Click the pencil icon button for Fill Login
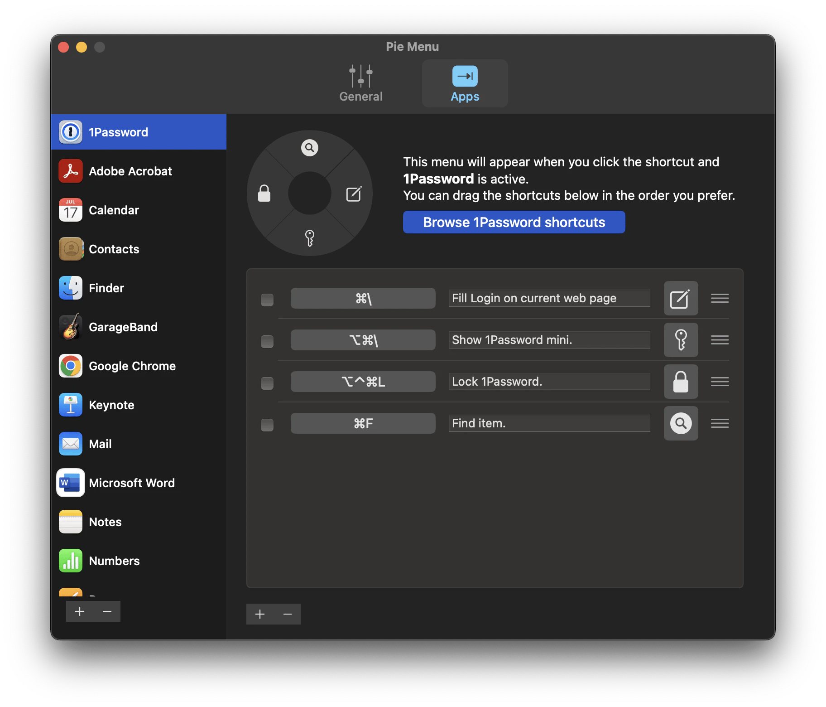 pos(680,298)
